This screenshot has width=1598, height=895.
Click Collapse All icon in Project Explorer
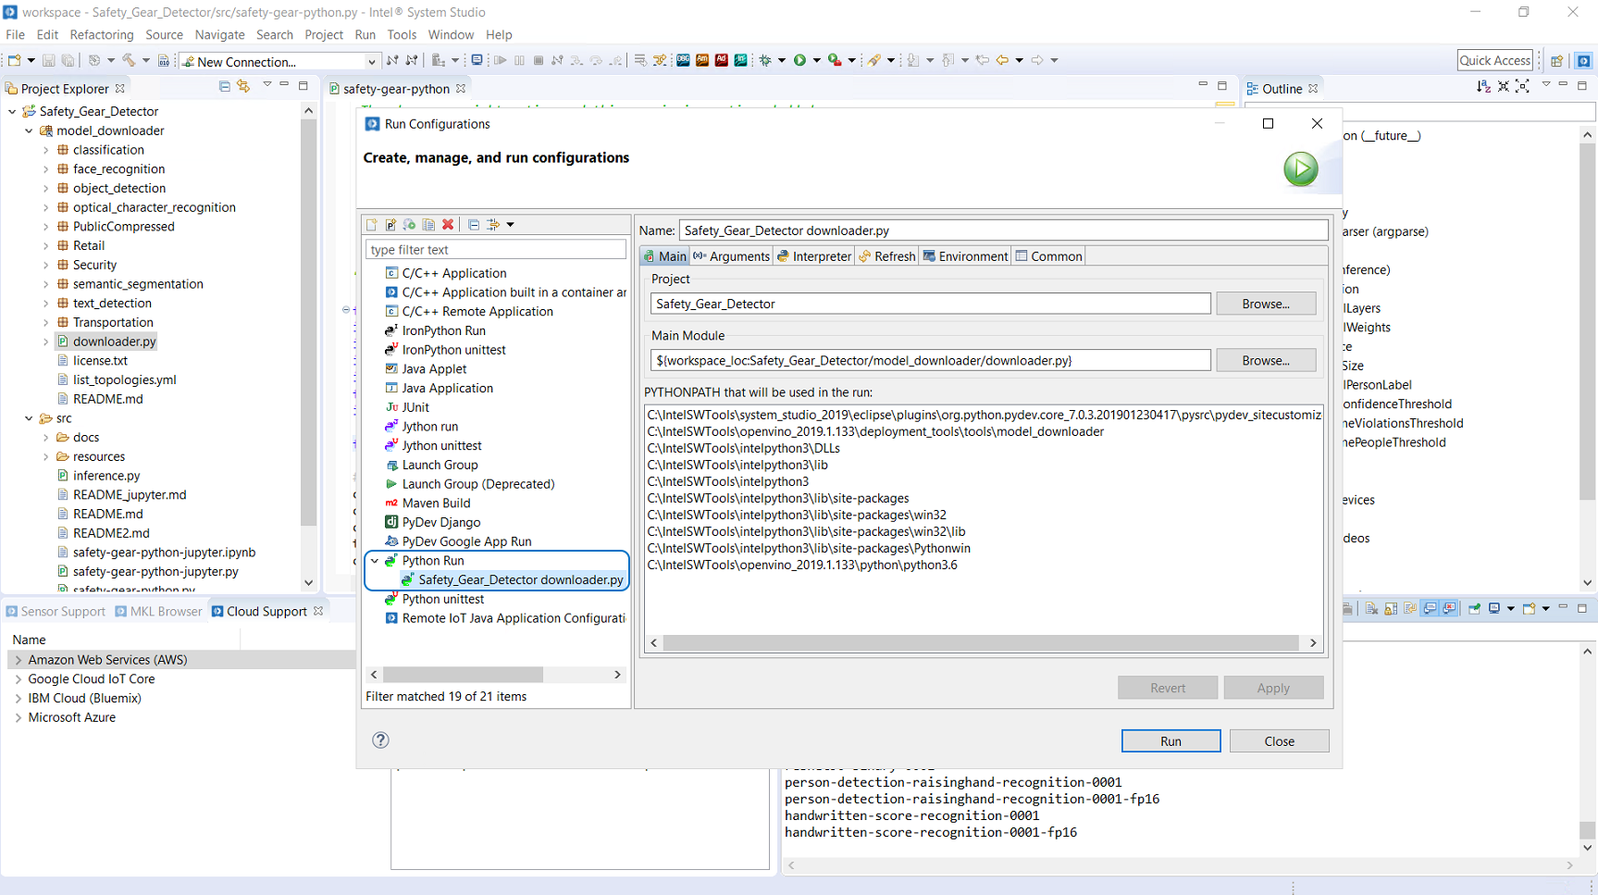(x=225, y=86)
